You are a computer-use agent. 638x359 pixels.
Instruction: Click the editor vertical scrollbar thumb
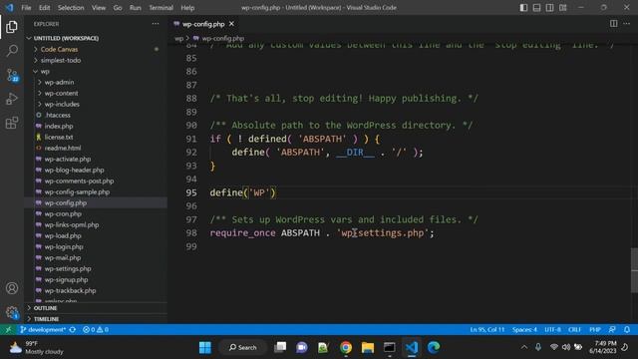tap(634, 270)
